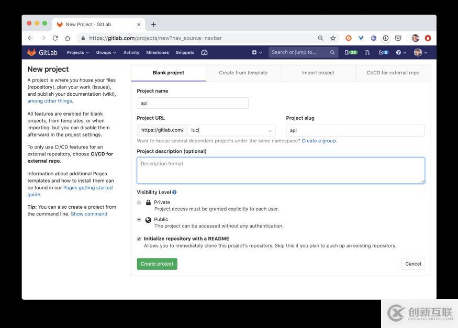The height and width of the screenshot is (328, 458).
Task: Click the orange diamond extension icon
Action: [349, 38]
